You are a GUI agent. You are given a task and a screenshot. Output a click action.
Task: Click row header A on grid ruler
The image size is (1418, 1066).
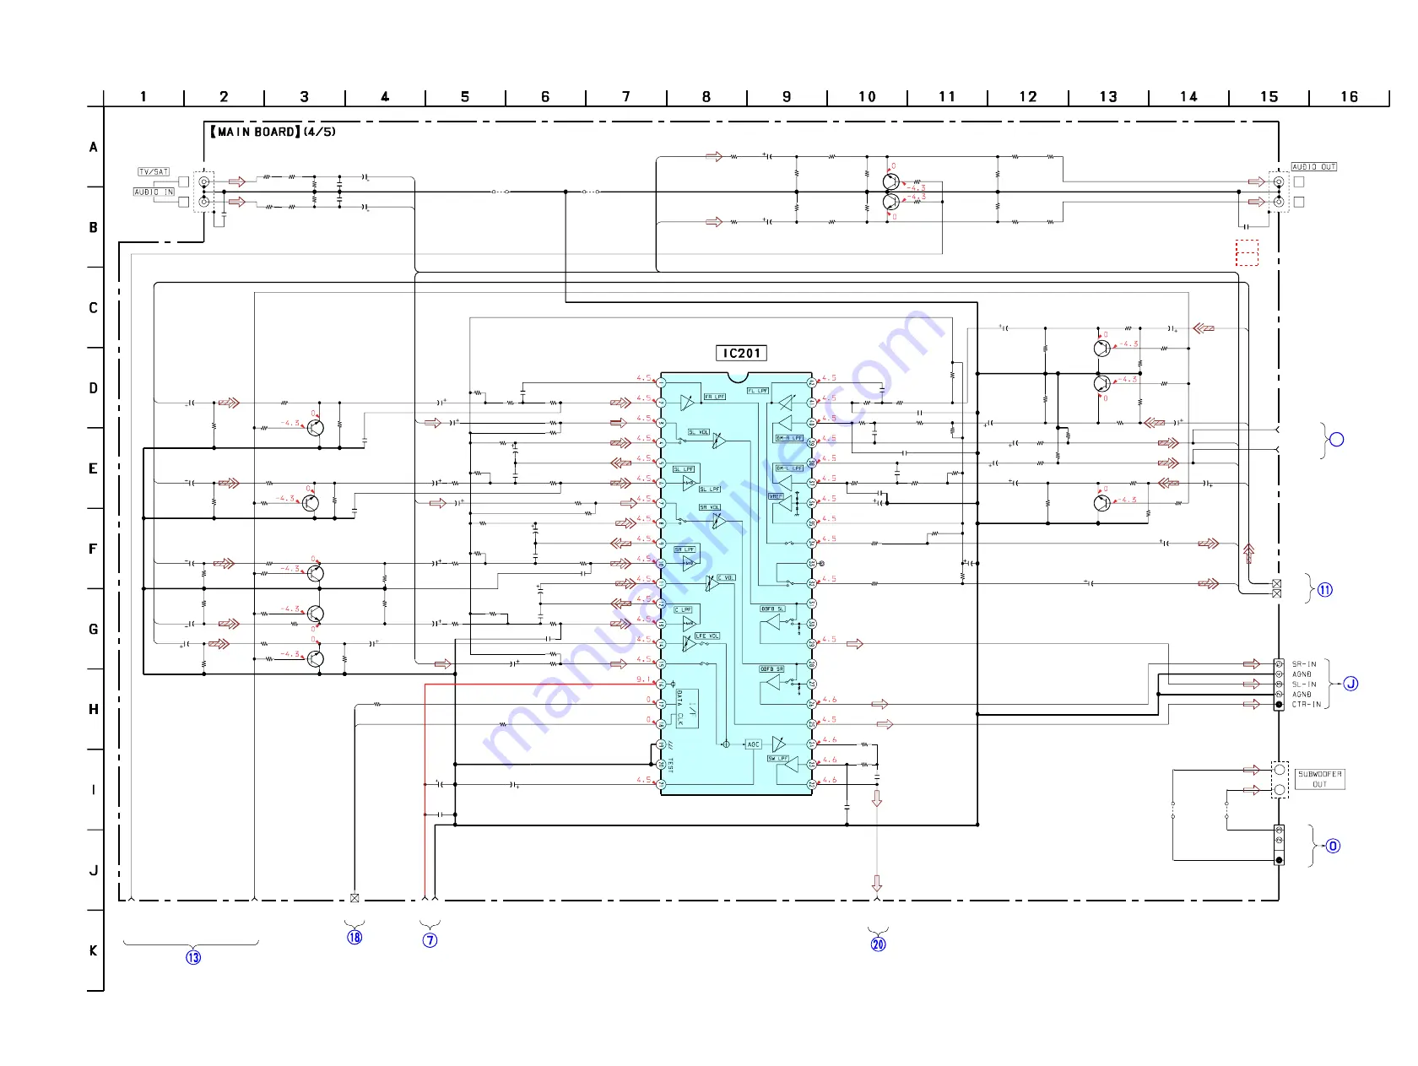pyautogui.click(x=93, y=147)
